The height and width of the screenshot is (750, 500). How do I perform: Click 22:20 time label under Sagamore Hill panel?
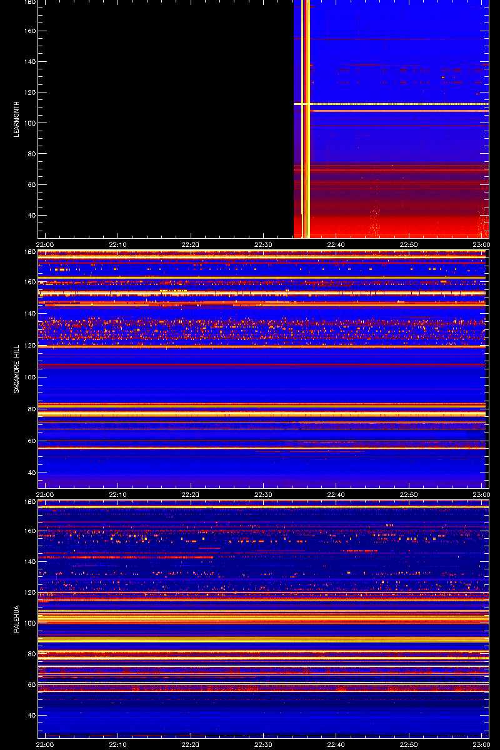(191, 494)
